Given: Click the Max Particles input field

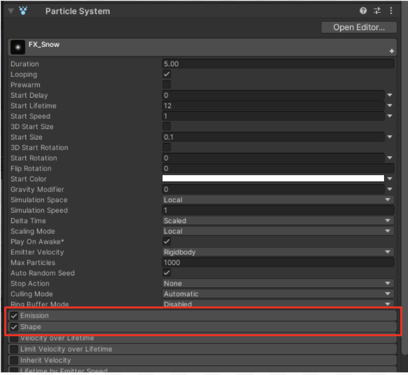Looking at the screenshot, I should coord(277,262).
